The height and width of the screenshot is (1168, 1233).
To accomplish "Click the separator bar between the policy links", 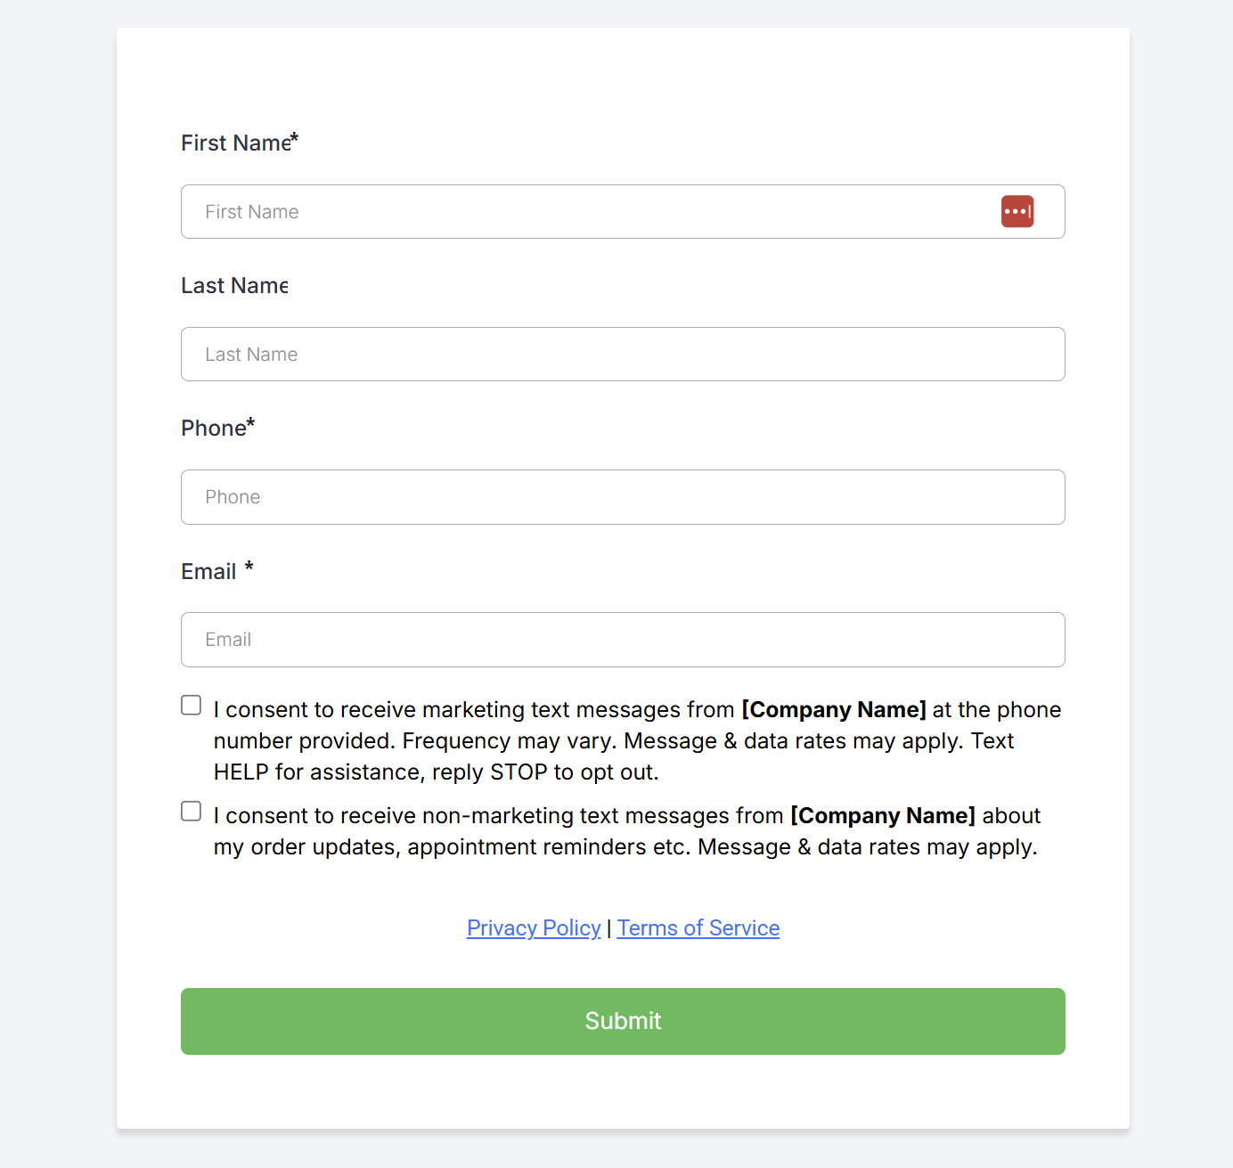I will [608, 928].
